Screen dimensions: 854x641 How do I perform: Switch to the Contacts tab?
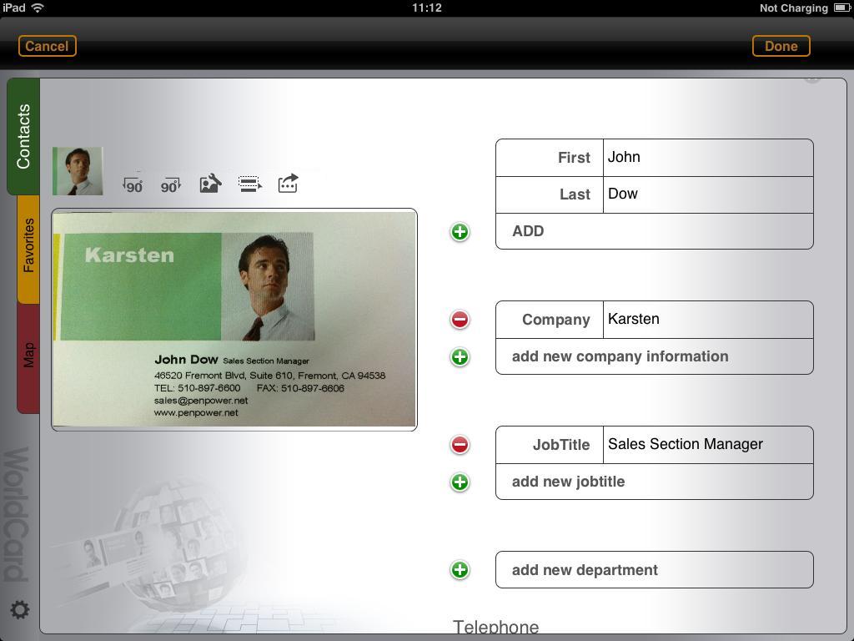[x=23, y=136]
